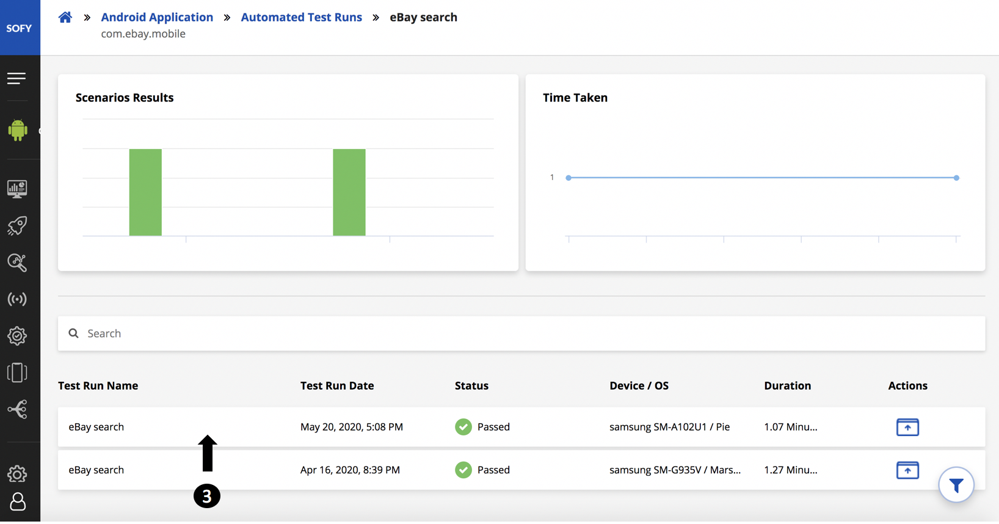Select the Android platform icon
This screenshot has width=999, height=524.
[x=18, y=130]
